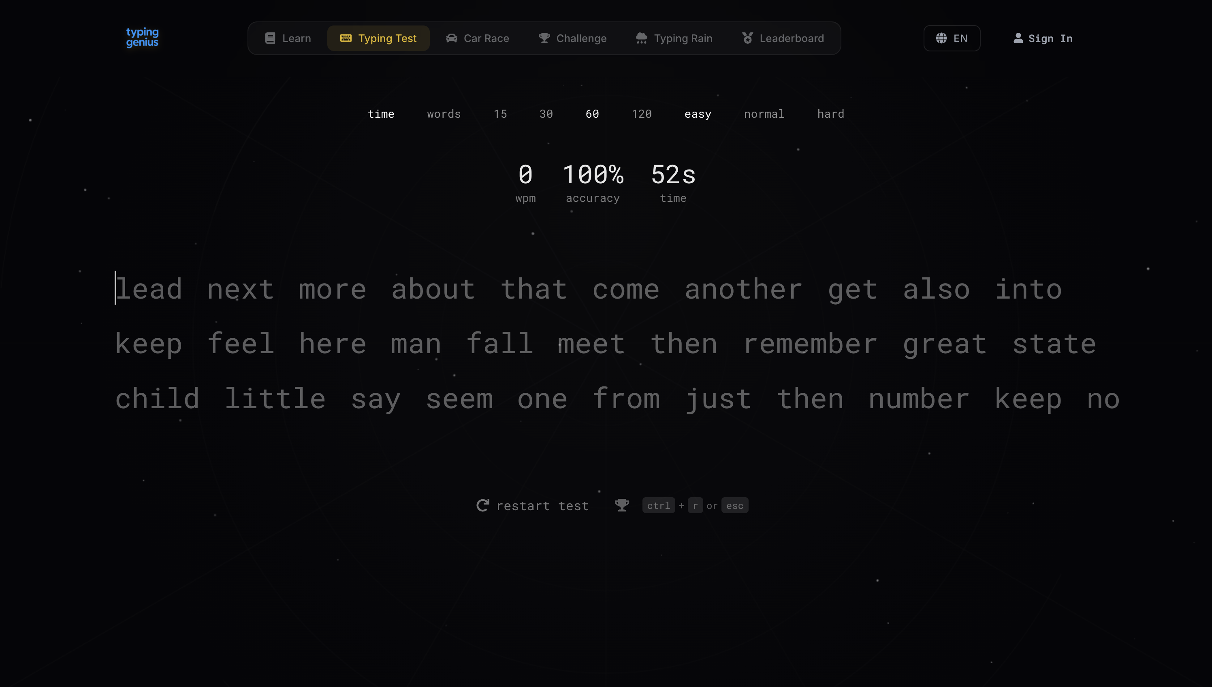Choose the 15 second test length
The height and width of the screenshot is (687, 1212).
tap(500, 114)
